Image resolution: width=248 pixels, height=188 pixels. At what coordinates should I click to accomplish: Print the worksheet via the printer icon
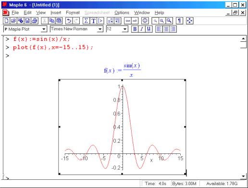pyautogui.click(x=35, y=21)
